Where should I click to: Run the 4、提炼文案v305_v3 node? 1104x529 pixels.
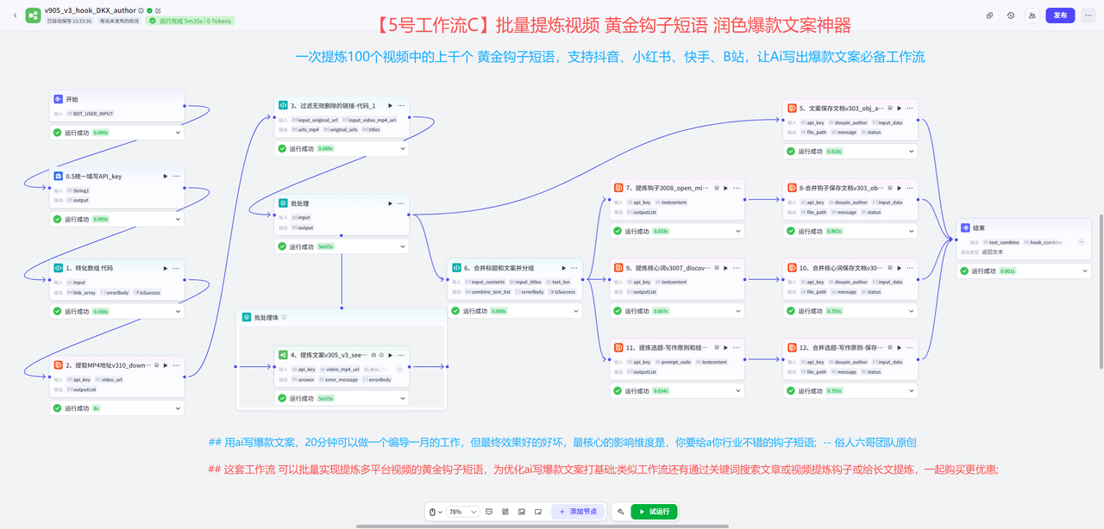click(390, 355)
